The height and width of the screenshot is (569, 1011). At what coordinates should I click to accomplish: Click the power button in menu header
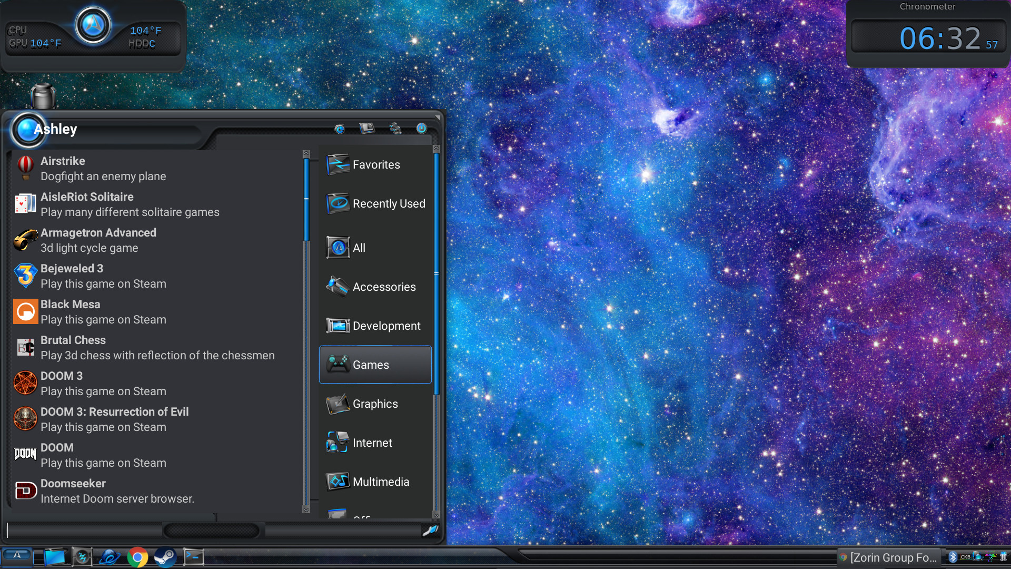point(421,128)
